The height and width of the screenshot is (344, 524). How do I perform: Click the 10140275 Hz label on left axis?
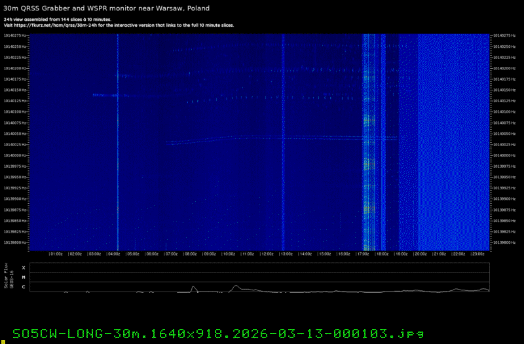[16, 35]
